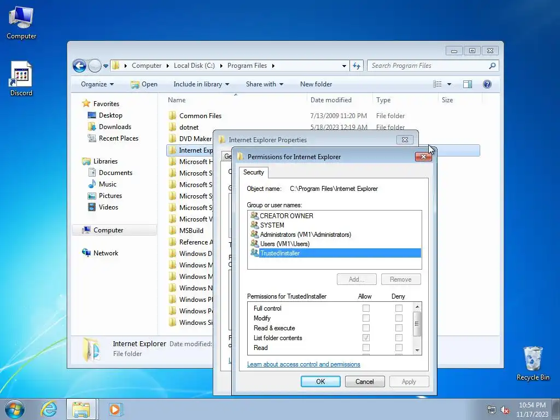Click the search magnifier icon

point(492,66)
